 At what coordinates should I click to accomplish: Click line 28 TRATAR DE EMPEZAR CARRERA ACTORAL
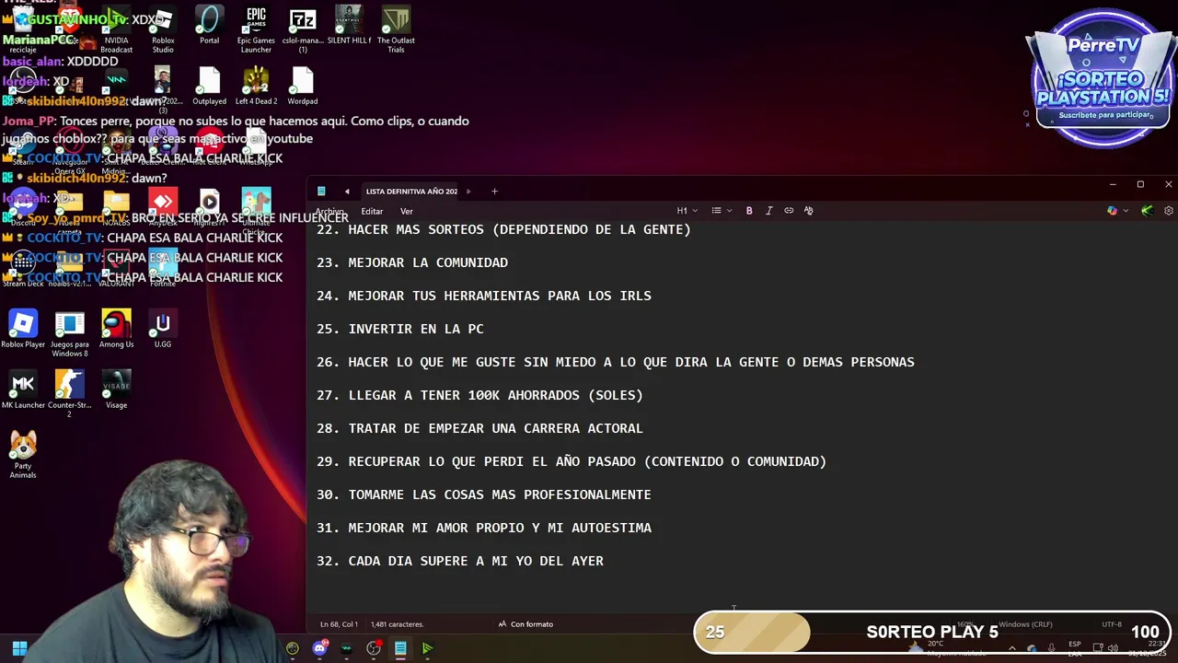479,428
